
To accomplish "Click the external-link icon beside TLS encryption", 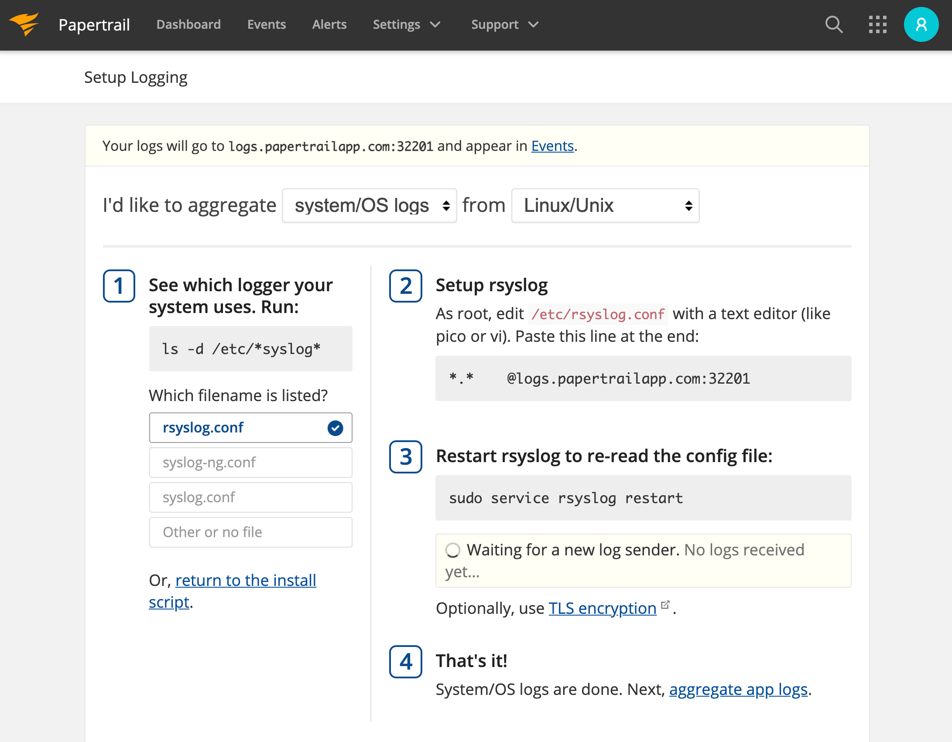I will click(665, 605).
